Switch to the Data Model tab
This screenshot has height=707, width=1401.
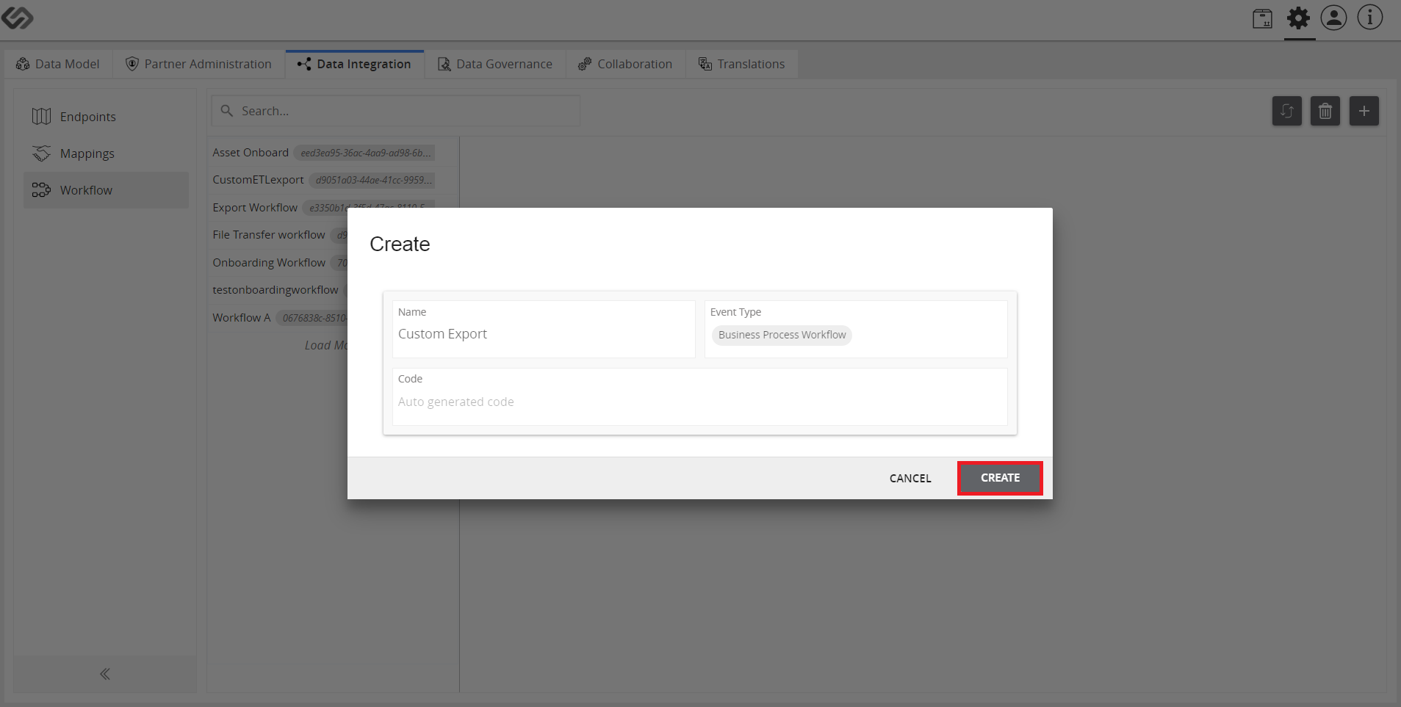[x=58, y=64]
